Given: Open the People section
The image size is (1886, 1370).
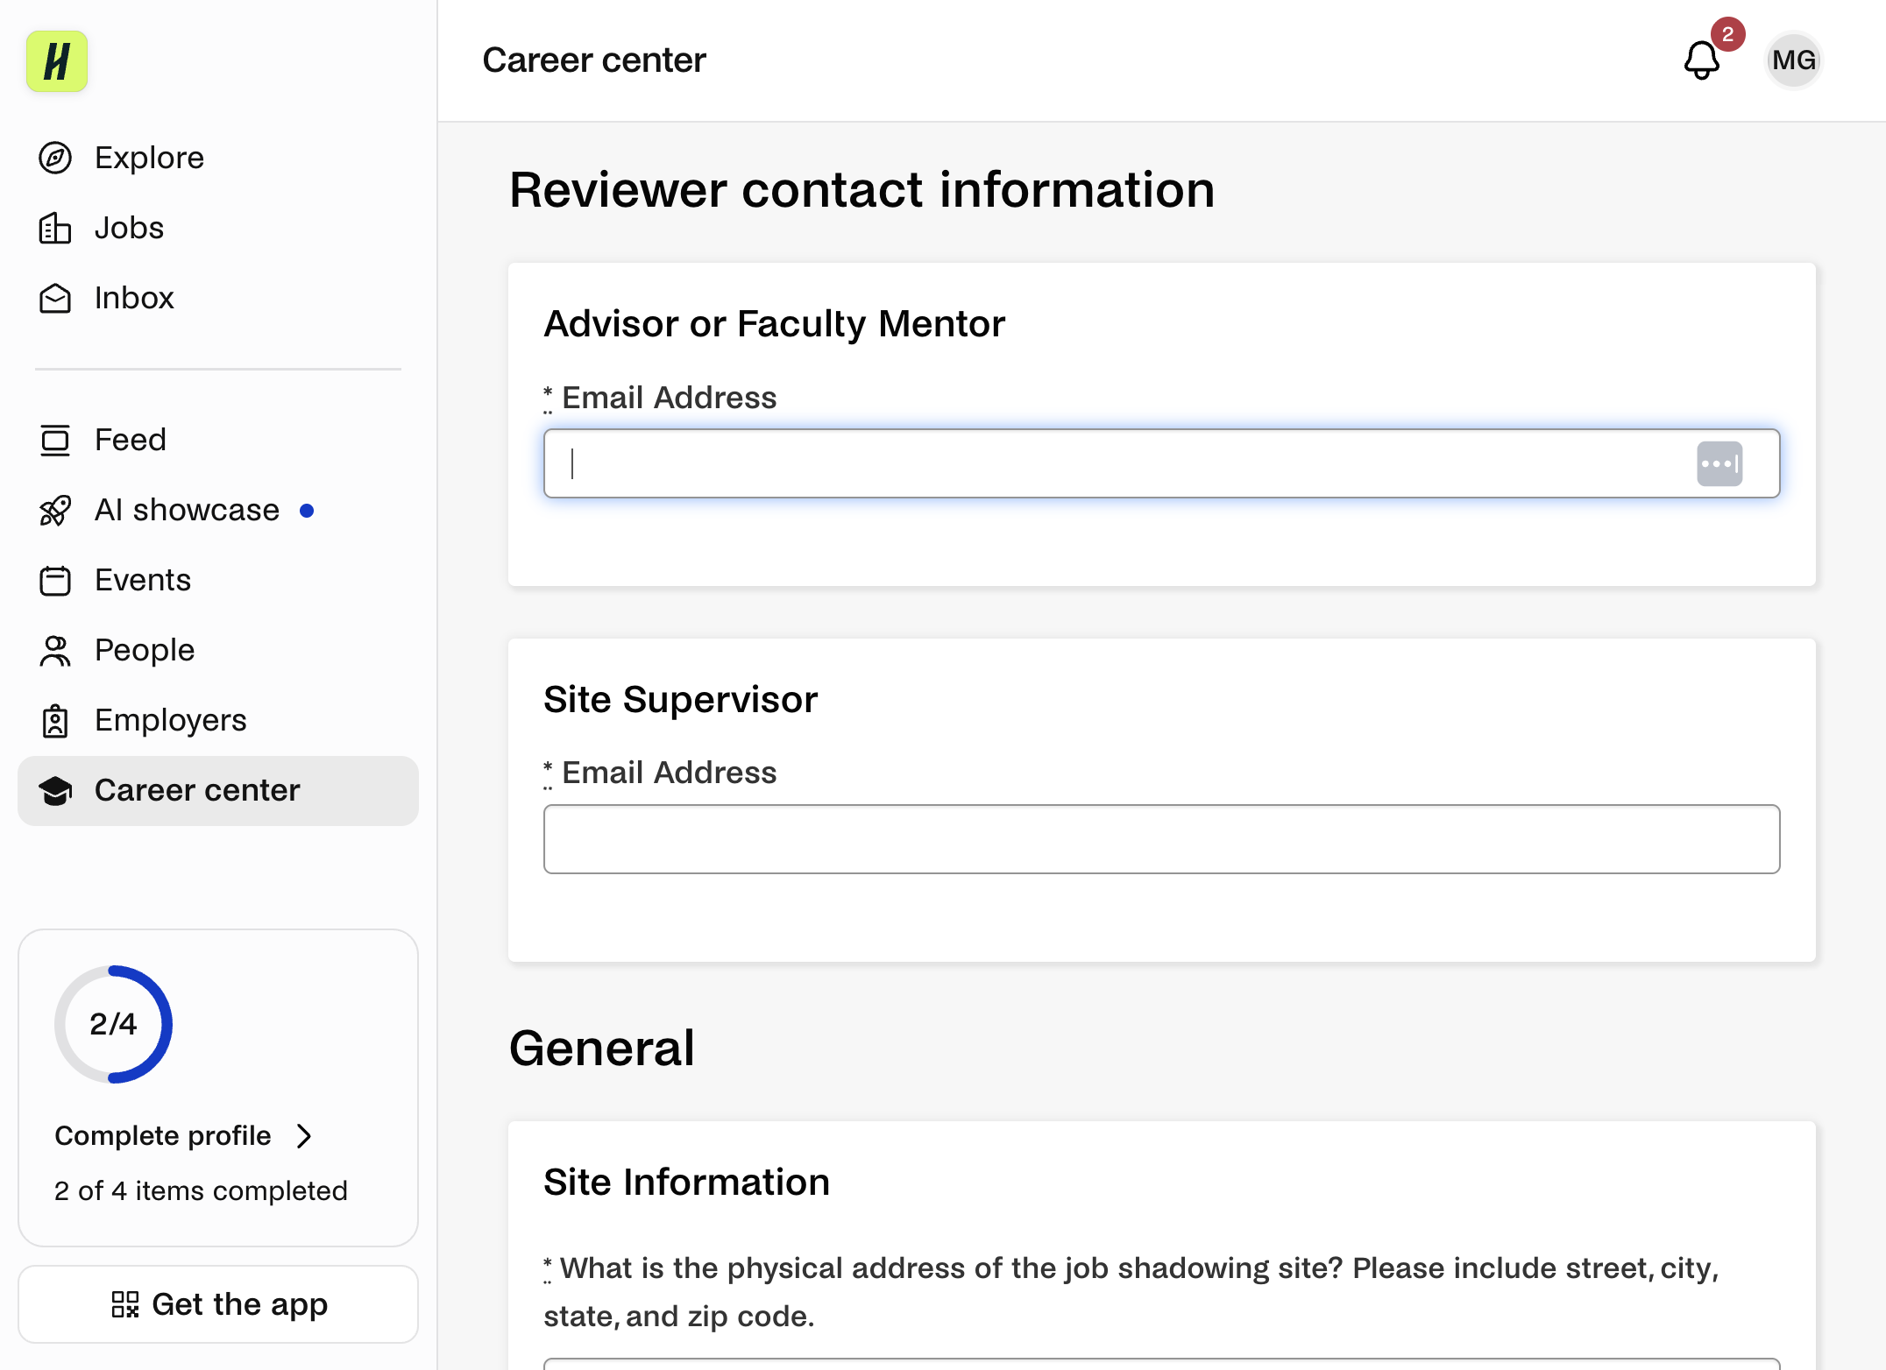Looking at the screenshot, I should (x=218, y=651).
